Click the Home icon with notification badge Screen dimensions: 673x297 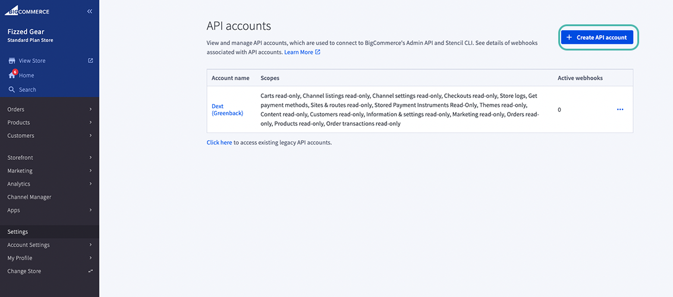tap(11, 75)
